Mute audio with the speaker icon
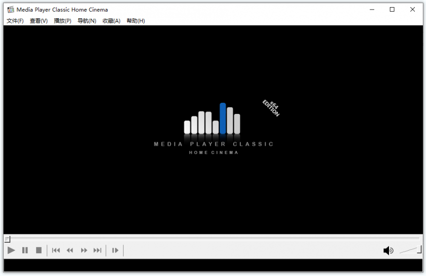Screen dimensions: 426x276 coord(388,251)
